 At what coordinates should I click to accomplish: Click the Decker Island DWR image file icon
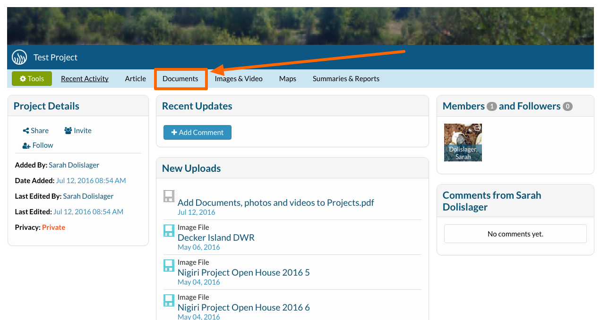169,231
